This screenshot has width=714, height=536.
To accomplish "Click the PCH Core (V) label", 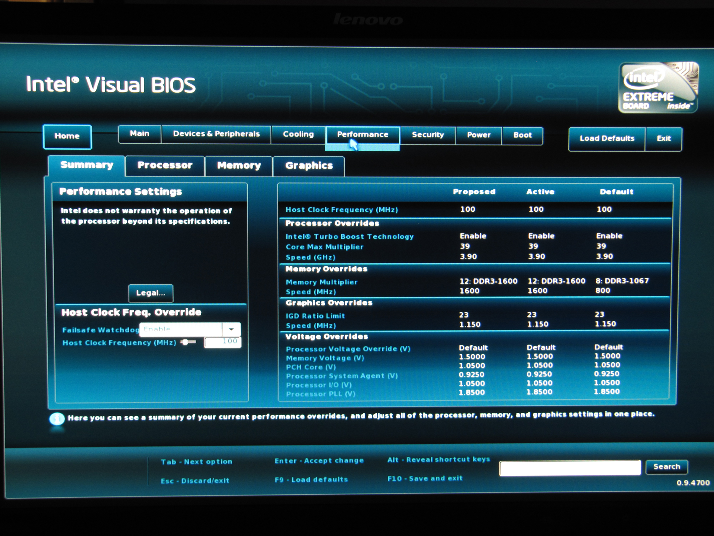I will 311,367.
